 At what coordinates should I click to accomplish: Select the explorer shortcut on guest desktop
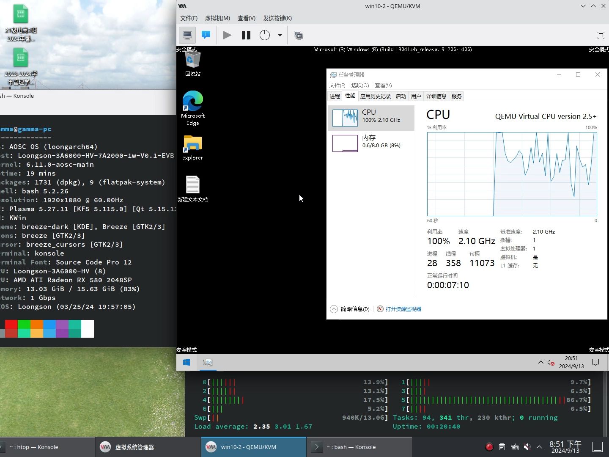(x=193, y=148)
